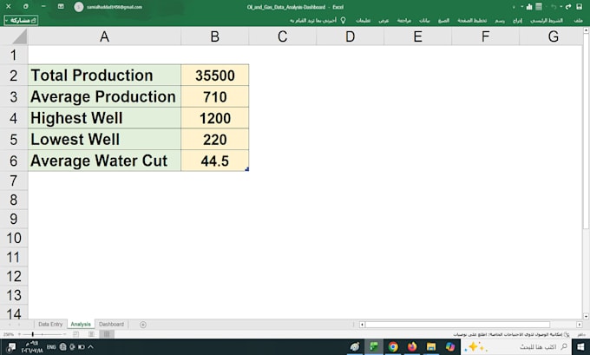Viewport: 590px width, 355px height.
Task: Select row 2 header
Action: click(x=14, y=76)
